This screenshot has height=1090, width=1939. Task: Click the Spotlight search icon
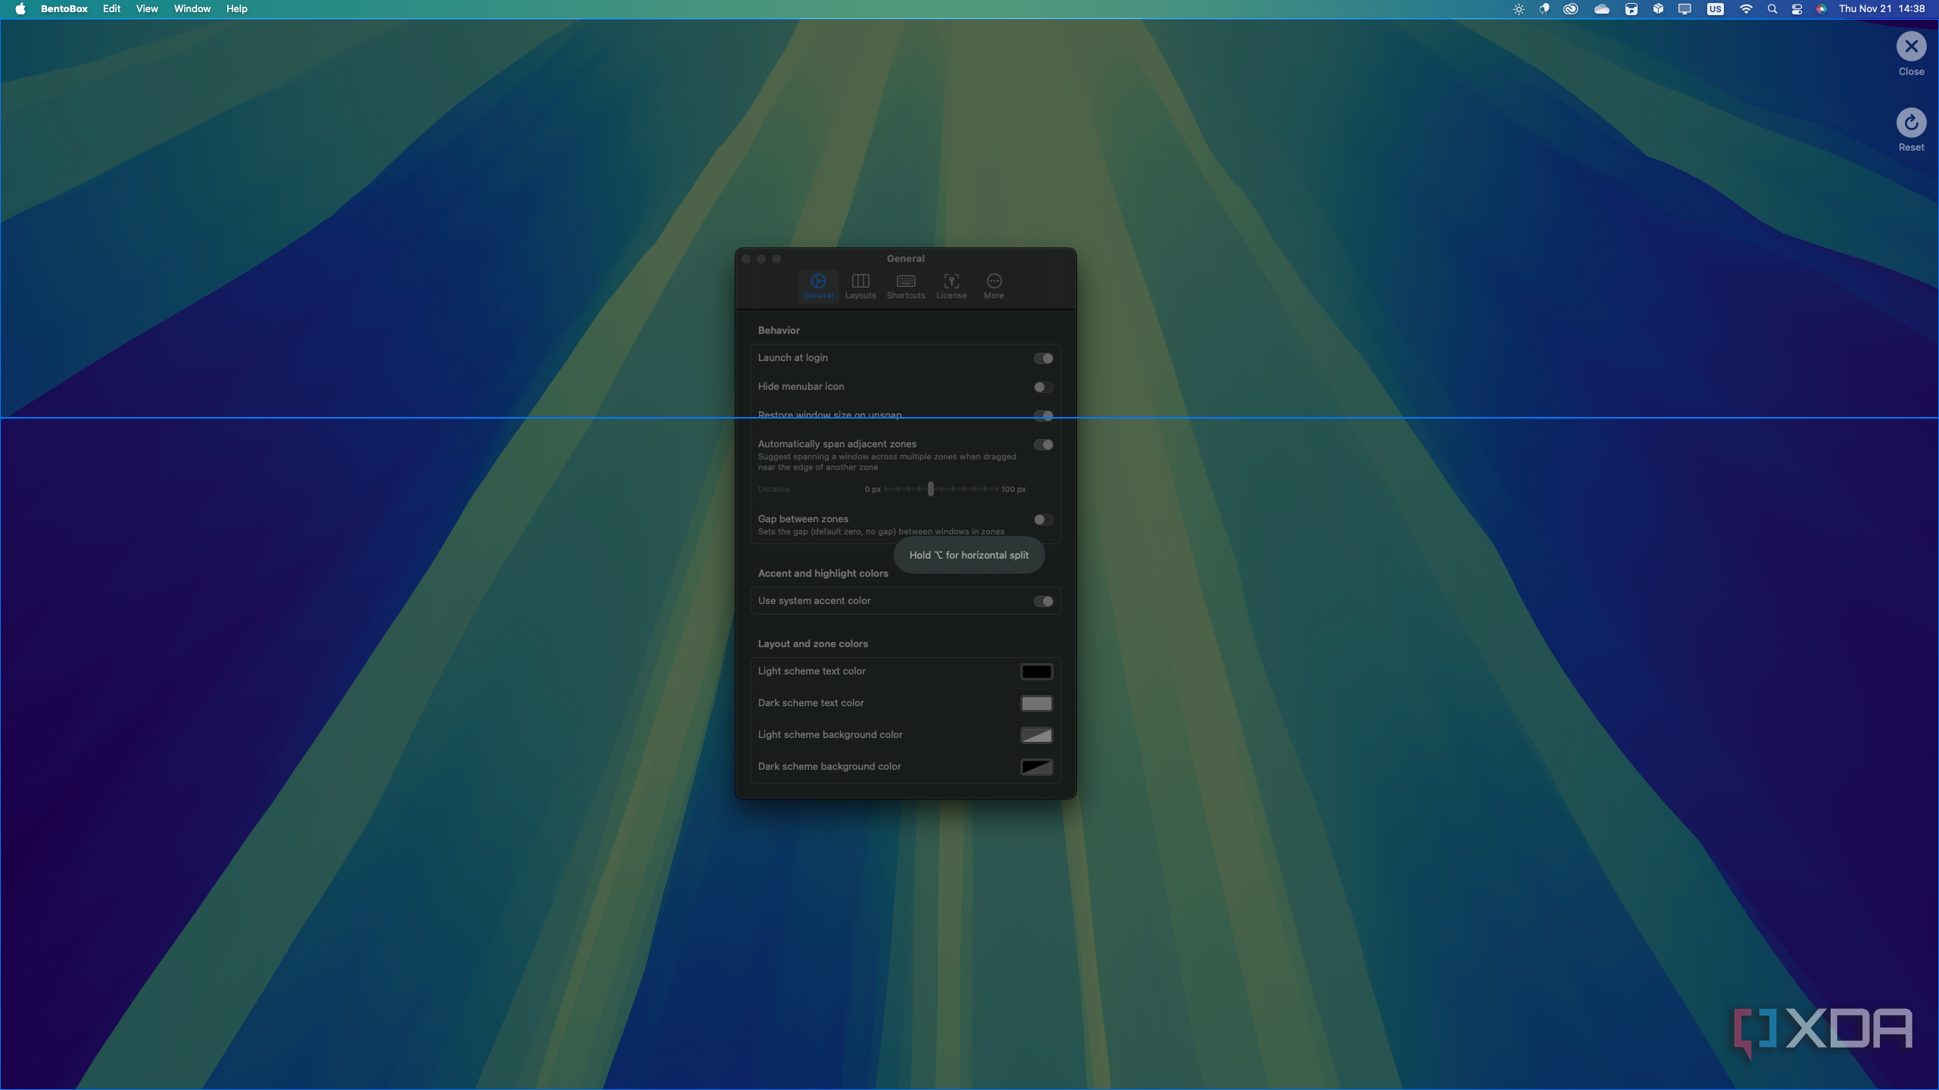[x=1772, y=8]
